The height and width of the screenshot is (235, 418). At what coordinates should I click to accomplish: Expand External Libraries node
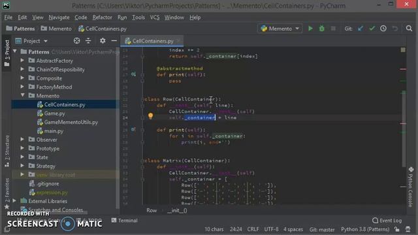point(14,200)
